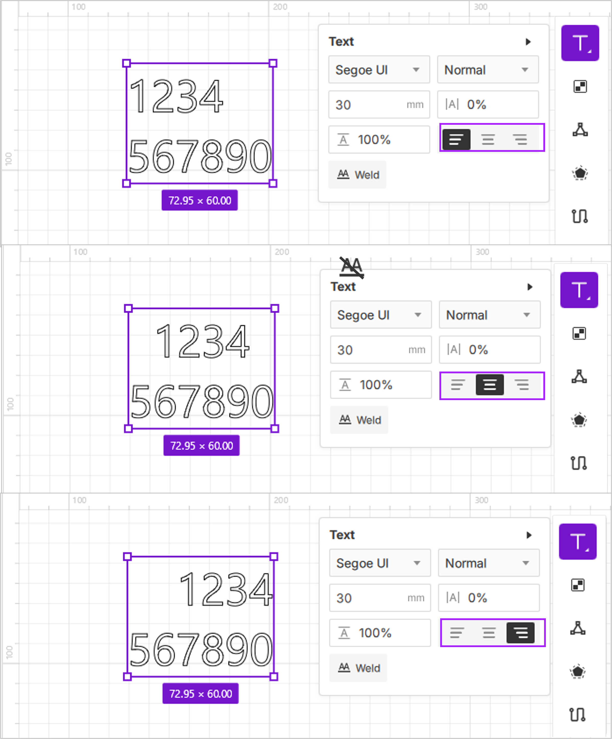Click the dashed pentagon icon in middle panel
This screenshot has height=739, width=612.
pyautogui.click(x=579, y=420)
